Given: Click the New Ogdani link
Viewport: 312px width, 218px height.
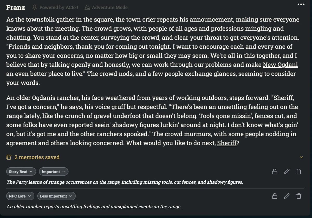Looking at the screenshot, I should (x=280, y=65).
